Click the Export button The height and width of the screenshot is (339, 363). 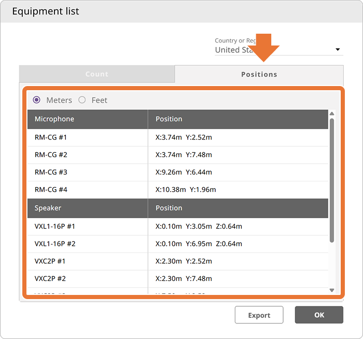[x=259, y=315]
